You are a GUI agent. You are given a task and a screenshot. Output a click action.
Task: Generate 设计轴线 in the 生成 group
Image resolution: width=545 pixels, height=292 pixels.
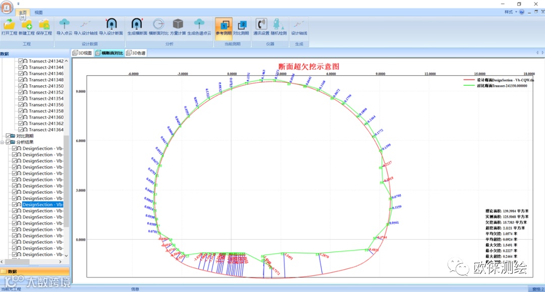(x=299, y=27)
